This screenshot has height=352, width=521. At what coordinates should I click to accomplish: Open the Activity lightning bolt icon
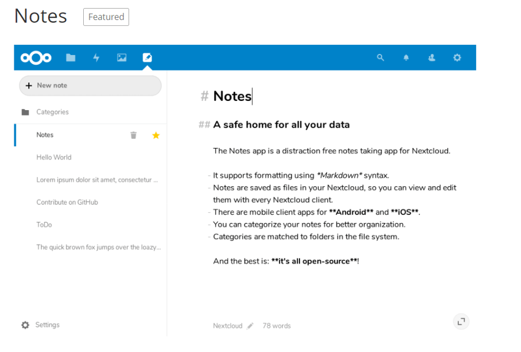pos(96,58)
